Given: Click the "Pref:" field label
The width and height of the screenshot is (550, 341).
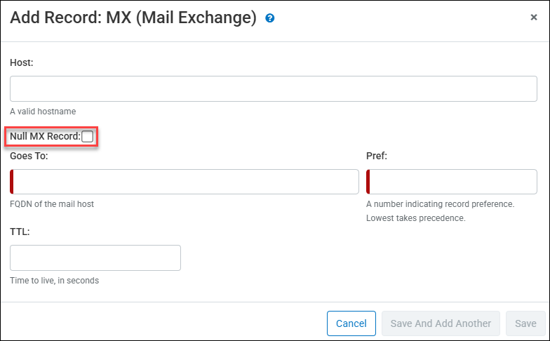Looking at the screenshot, I should pyautogui.click(x=377, y=156).
